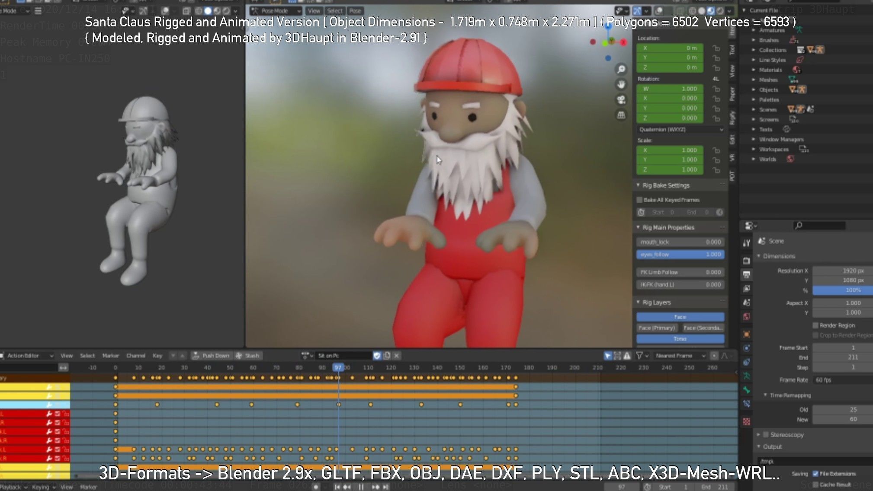
Task: Open the texture properties checker icon
Action: click(746, 421)
